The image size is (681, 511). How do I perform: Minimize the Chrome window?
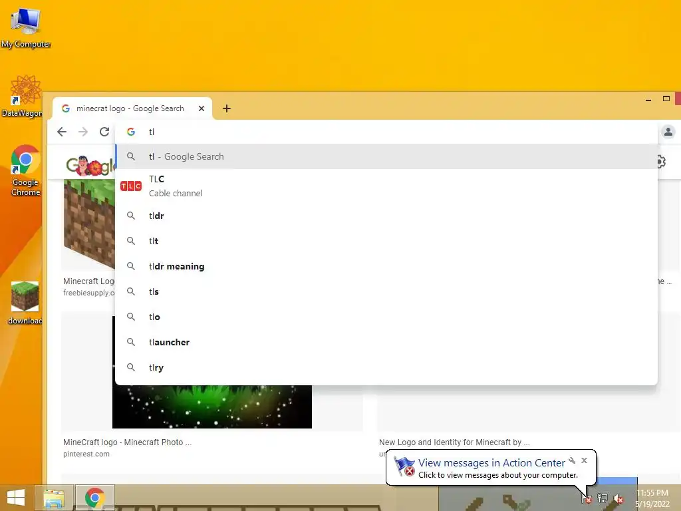pyautogui.click(x=648, y=100)
